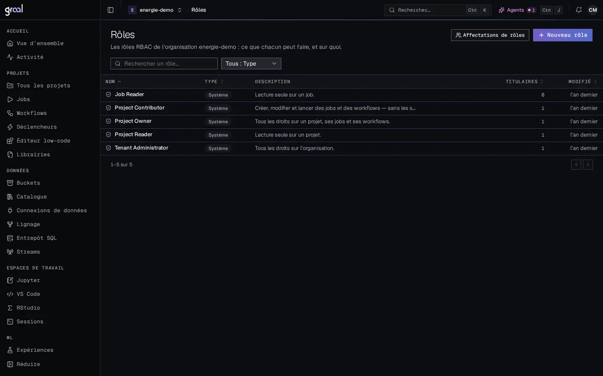The width and height of the screenshot is (603, 376).
Task: Click the Affectations de rôles button
Action: [x=490, y=35]
